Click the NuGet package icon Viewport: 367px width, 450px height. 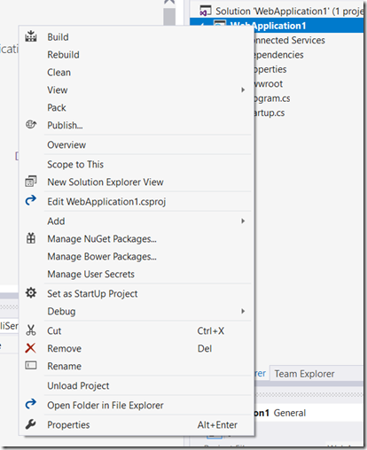(x=31, y=238)
